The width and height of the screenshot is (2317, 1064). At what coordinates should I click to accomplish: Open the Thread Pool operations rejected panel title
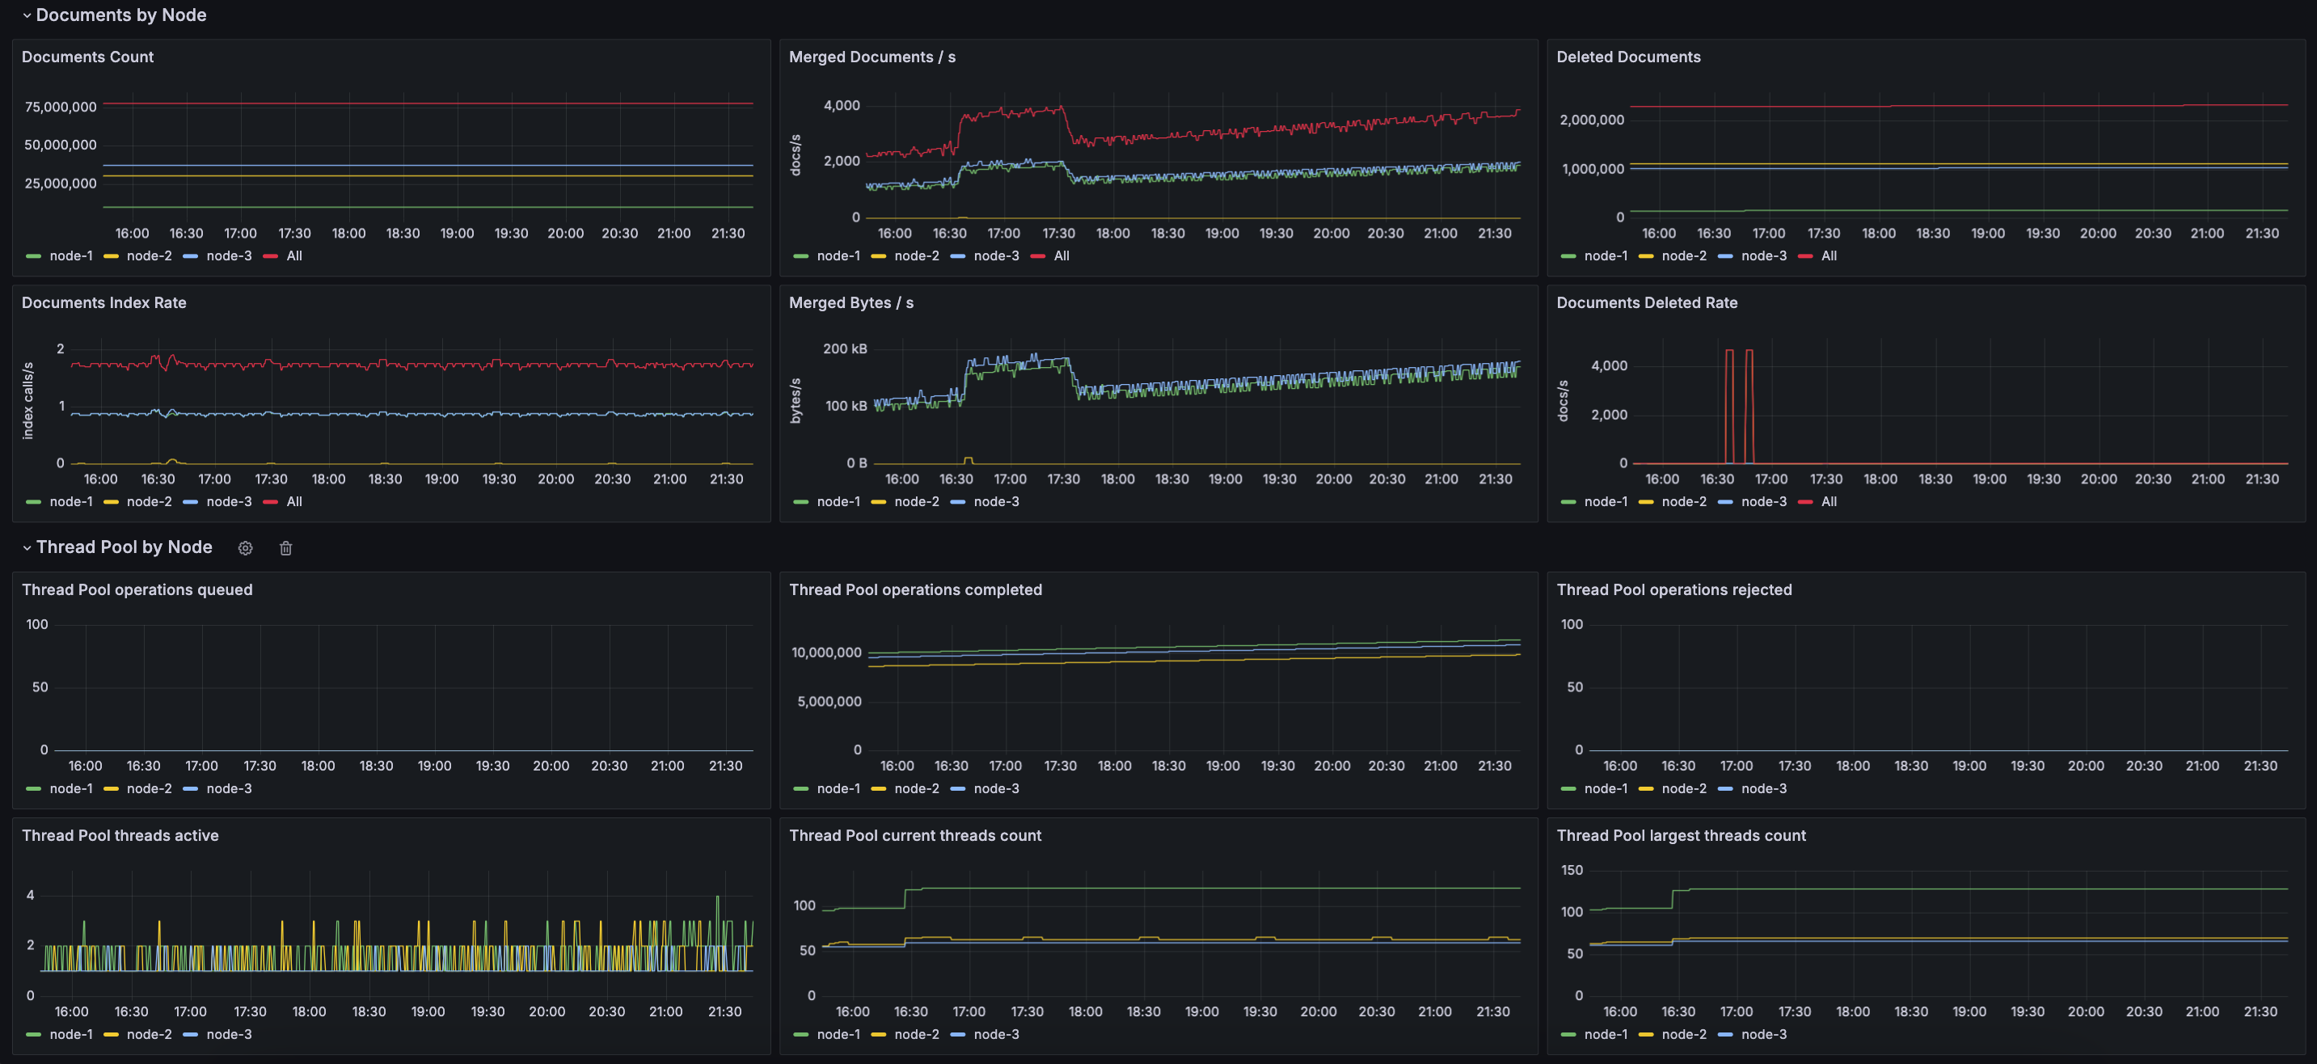1674,590
